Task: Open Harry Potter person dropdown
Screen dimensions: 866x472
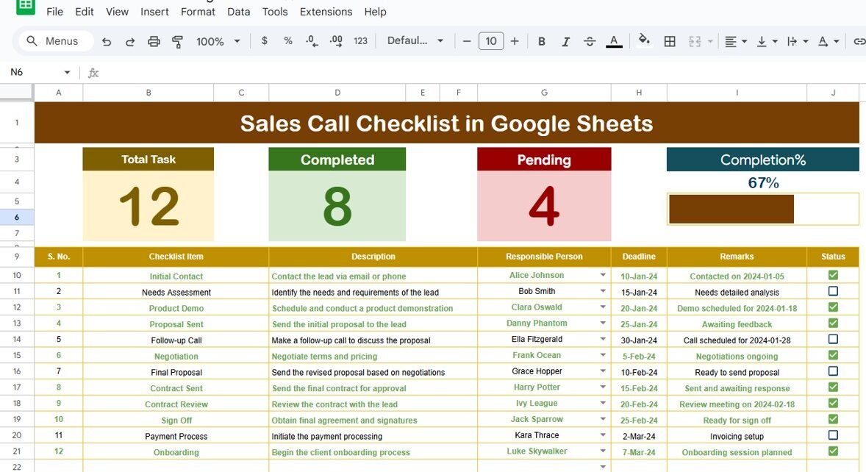Action: pyautogui.click(x=603, y=387)
